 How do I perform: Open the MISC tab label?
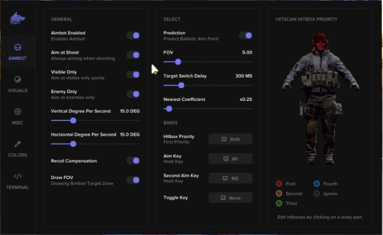pyautogui.click(x=18, y=122)
